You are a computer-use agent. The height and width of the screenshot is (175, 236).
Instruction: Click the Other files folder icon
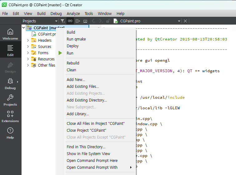coord(34,65)
